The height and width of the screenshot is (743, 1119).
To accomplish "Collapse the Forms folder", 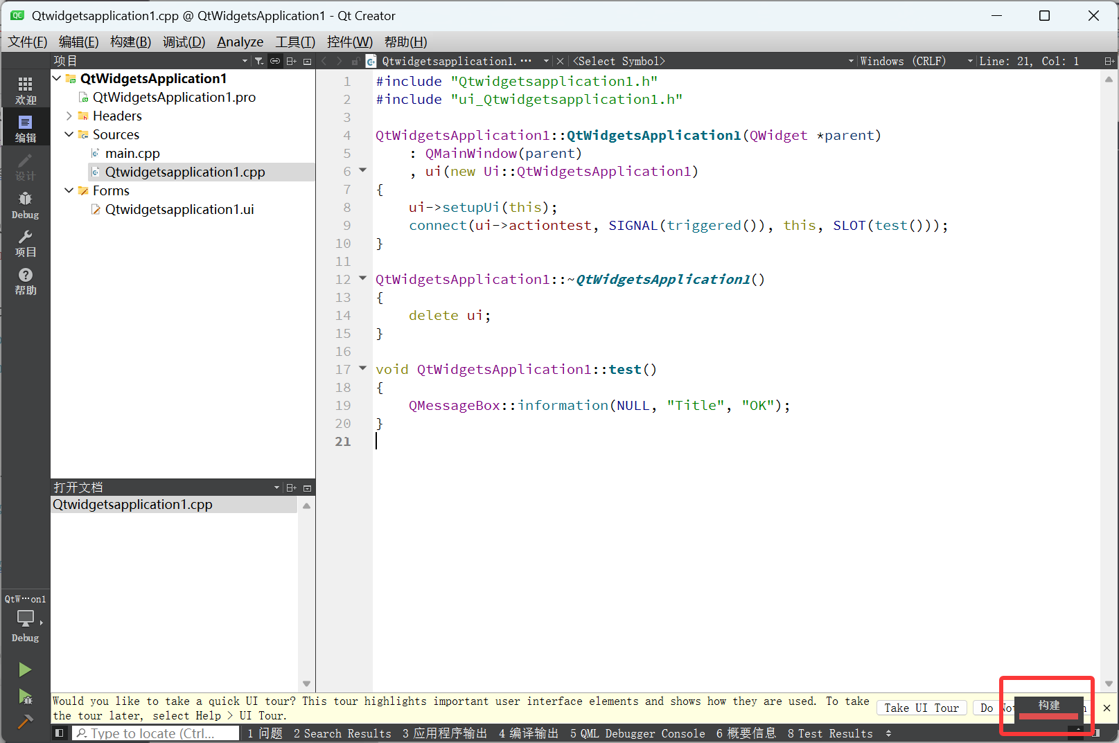I will point(69,190).
